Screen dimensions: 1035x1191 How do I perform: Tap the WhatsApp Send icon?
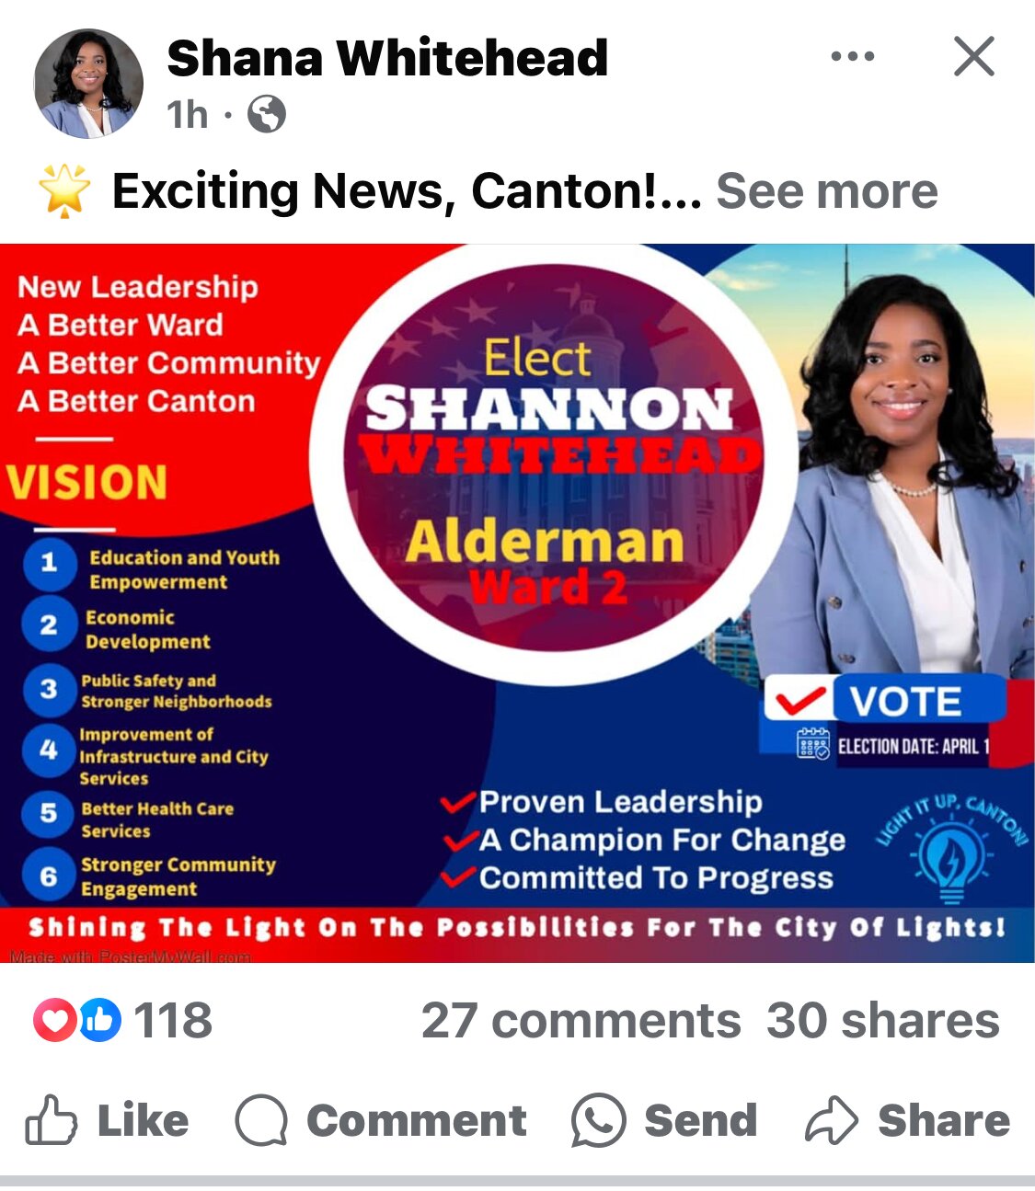click(x=598, y=1120)
